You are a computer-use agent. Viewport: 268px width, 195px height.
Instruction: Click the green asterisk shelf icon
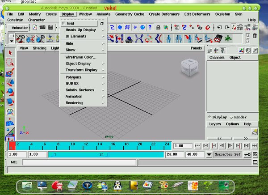[228, 38]
